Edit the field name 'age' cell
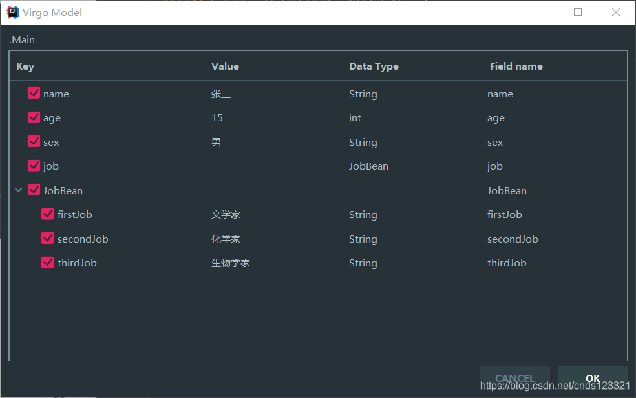636x398 pixels. [x=496, y=118]
